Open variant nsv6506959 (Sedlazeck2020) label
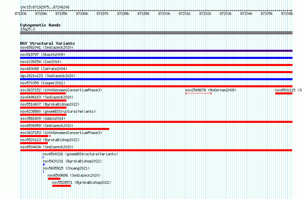 [x=47, y=126]
